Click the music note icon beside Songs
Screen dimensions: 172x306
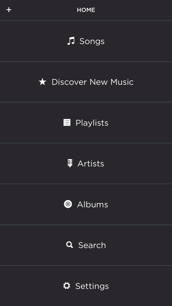[x=71, y=41]
